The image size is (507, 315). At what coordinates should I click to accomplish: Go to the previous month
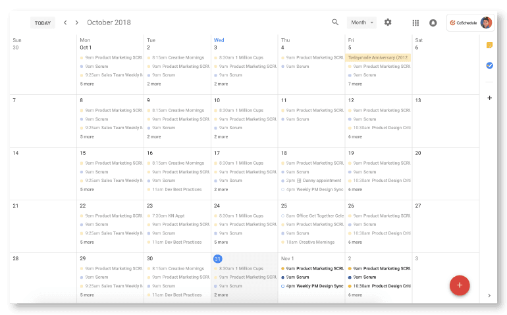coord(65,22)
